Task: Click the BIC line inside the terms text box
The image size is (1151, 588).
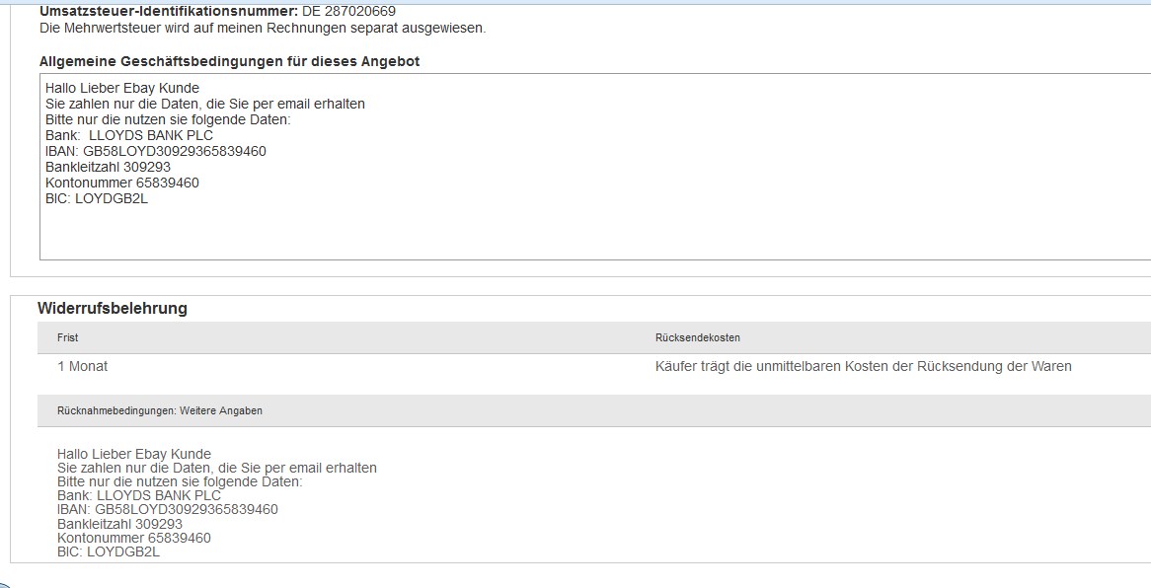Action: pyautogui.click(x=97, y=198)
